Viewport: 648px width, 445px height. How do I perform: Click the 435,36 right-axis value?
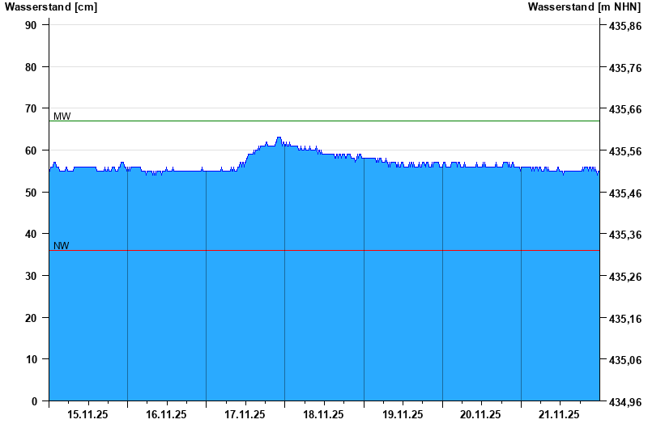click(625, 235)
